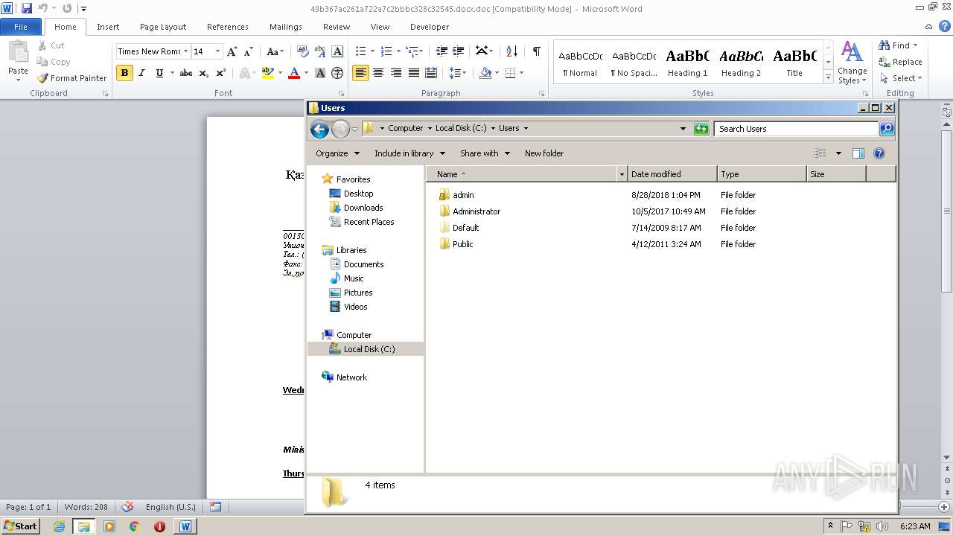The image size is (953, 536).
Task: Click the Search Users input field
Action: click(x=796, y=129)
